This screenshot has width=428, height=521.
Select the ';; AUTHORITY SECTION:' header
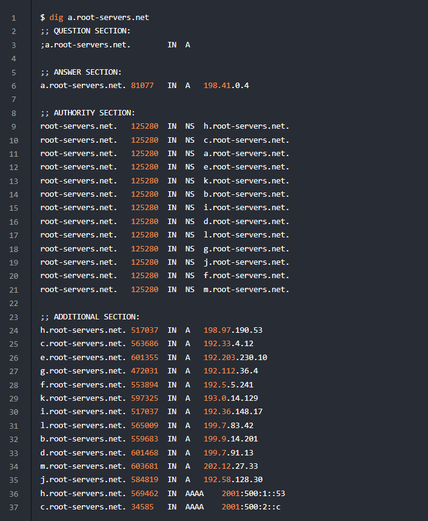[87, 113]
